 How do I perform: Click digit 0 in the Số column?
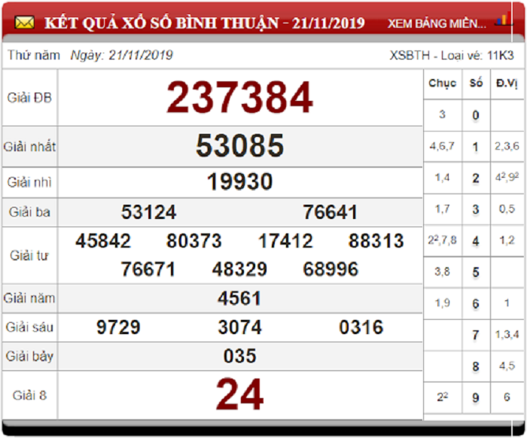476,115
